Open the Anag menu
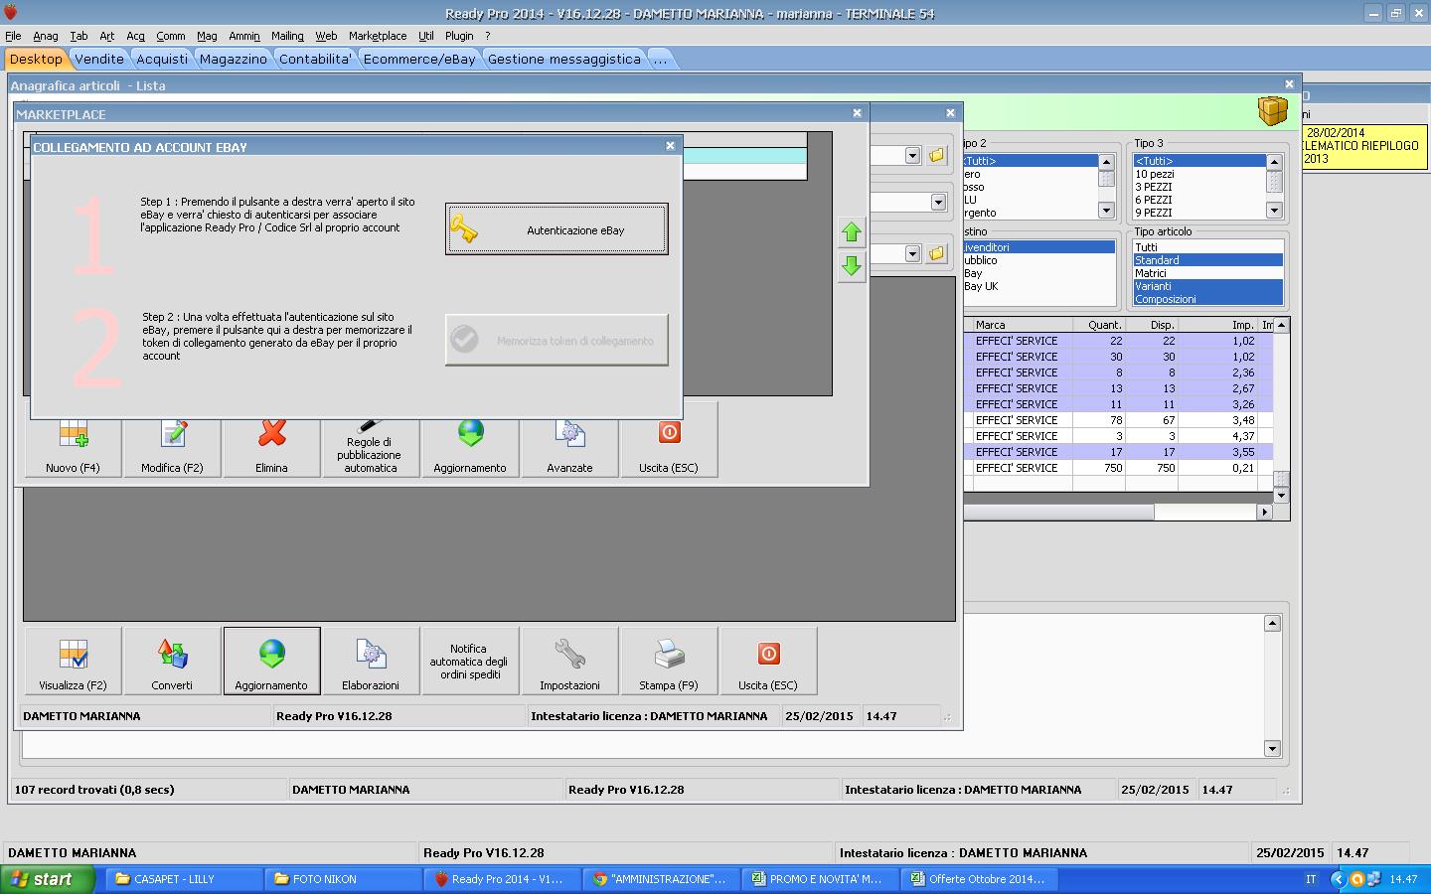Screen dimensions: 1431x894 coord(46,36)
